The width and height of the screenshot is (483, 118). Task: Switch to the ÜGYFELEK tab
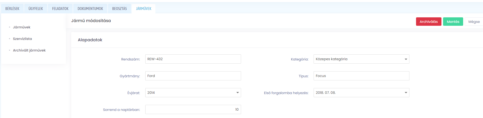click(36, 9)
